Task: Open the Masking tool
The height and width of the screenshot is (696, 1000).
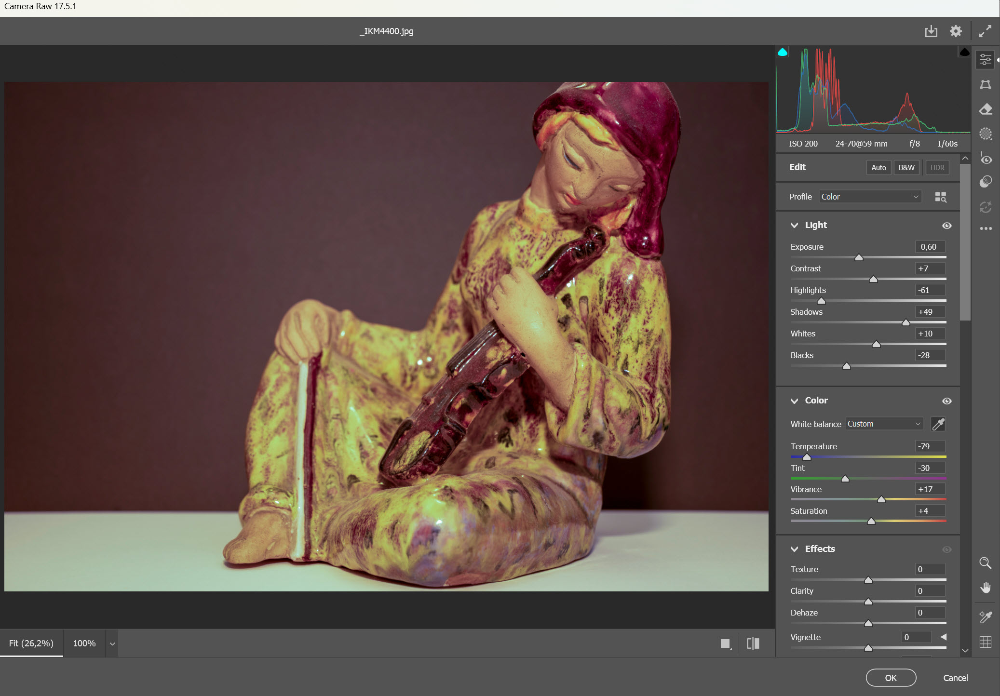Action: point(986,134)
